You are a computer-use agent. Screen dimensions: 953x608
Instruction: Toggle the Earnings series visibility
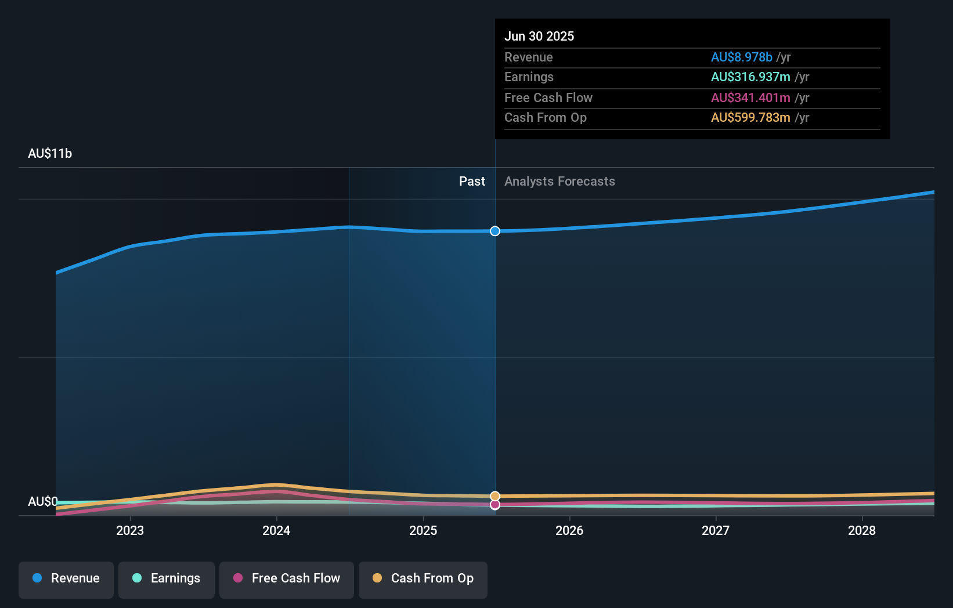[x=166, y=580]
